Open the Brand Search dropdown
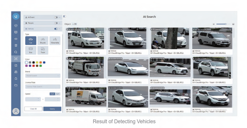The height and width of the screenshot is (128, 247). coord(43,76)
